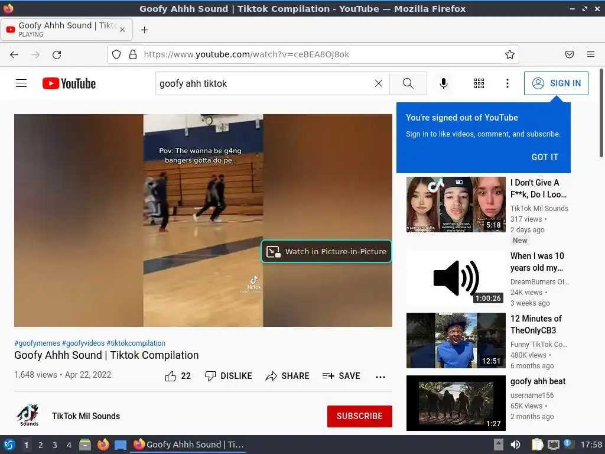
Task: Open the TikTok Mil Sounds channel name
Action: pos(86,416)
